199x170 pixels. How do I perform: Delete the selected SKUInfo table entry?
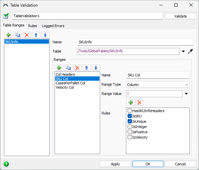[x=27, y=35]
